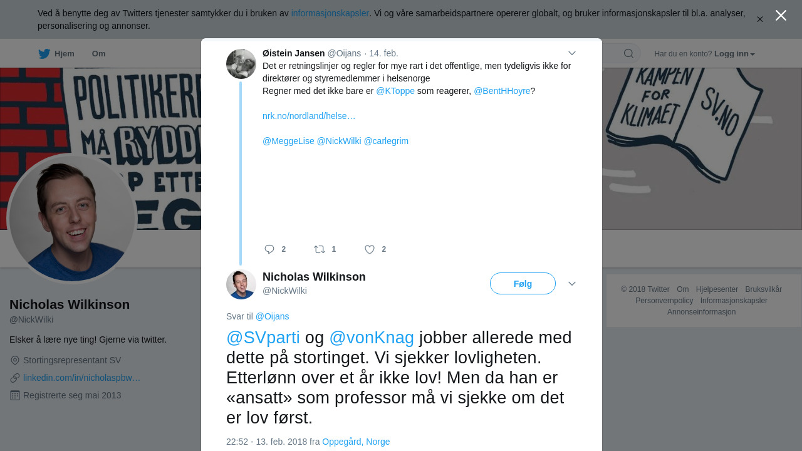Expand the chevron next to Følg button
This screenshot has height=451, width=802.
572,284
